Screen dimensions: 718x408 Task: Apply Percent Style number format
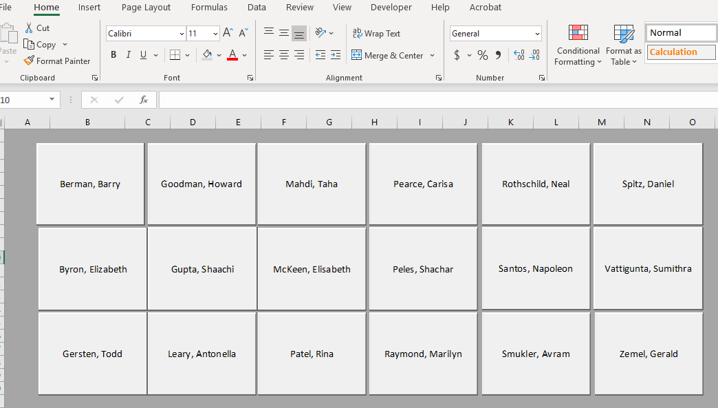483,55
